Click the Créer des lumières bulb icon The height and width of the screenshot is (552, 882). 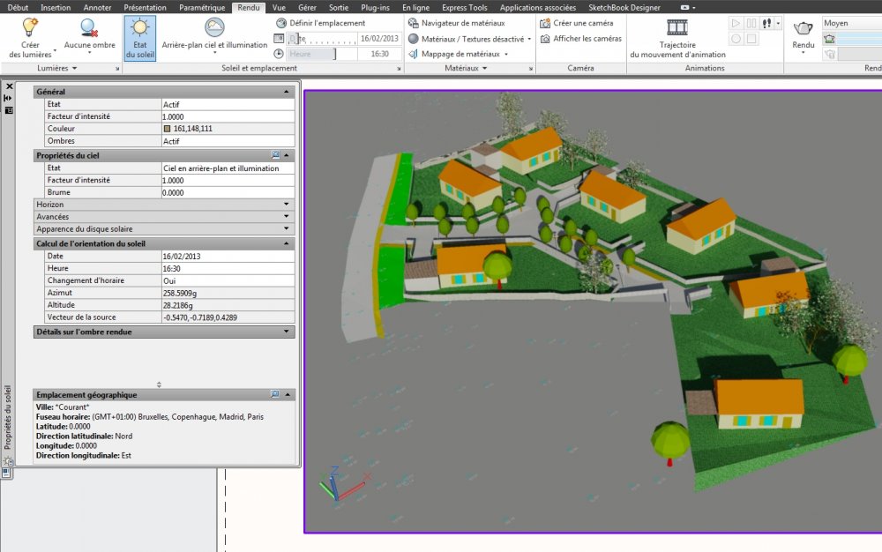click(x=30, y=27)
